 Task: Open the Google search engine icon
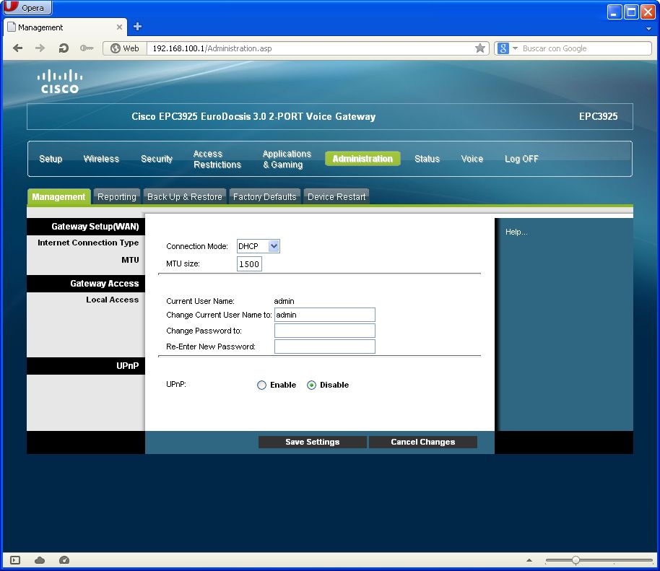pos(503,48)
